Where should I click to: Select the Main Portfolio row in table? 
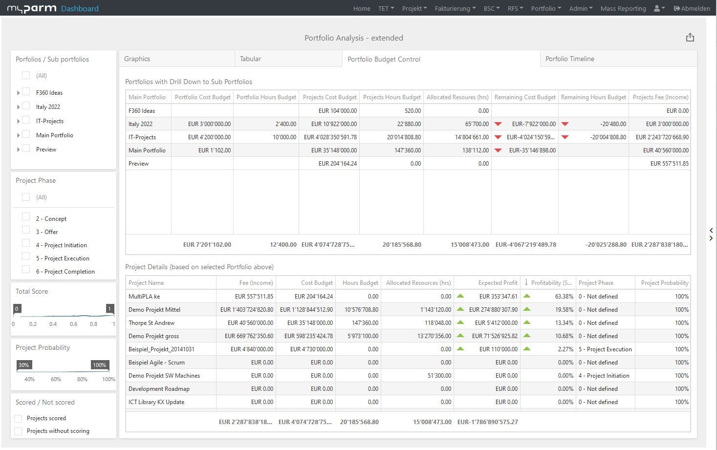[147, 150]
